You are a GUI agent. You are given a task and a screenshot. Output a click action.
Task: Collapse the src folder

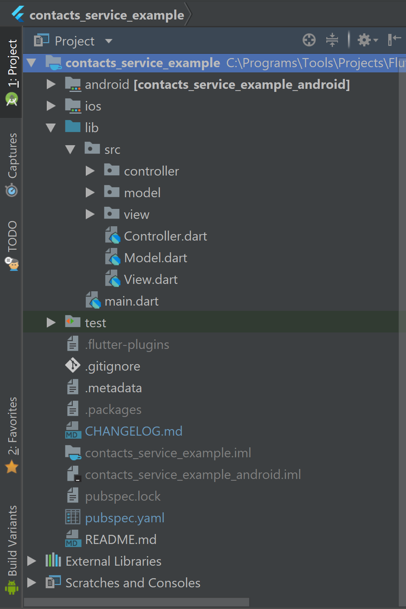(70, 150)
